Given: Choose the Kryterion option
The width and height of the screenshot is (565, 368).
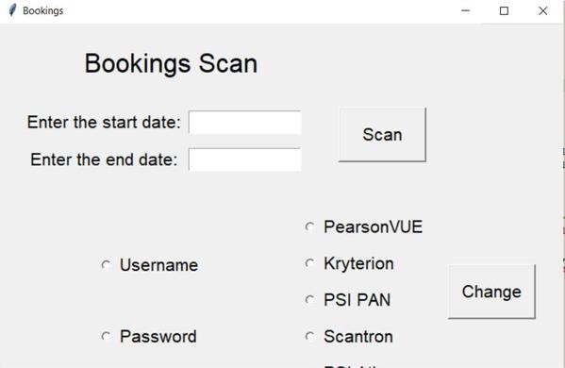Looking at the screenshot, I should (309, 263).
